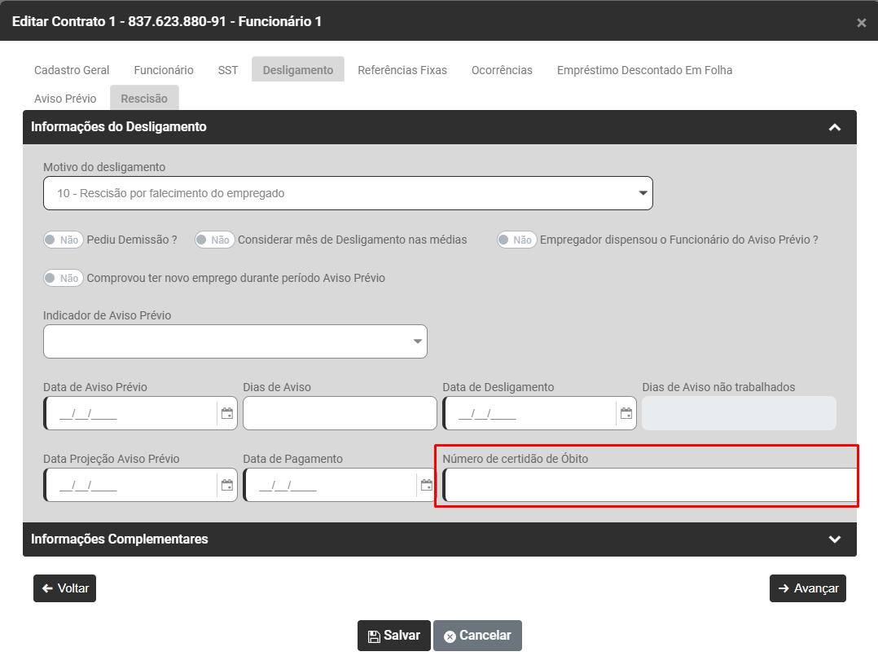Switch to the Cadastro Geral tab
Image resolution: width=878 pixels, height=656 pixels.
click(72, 70)
